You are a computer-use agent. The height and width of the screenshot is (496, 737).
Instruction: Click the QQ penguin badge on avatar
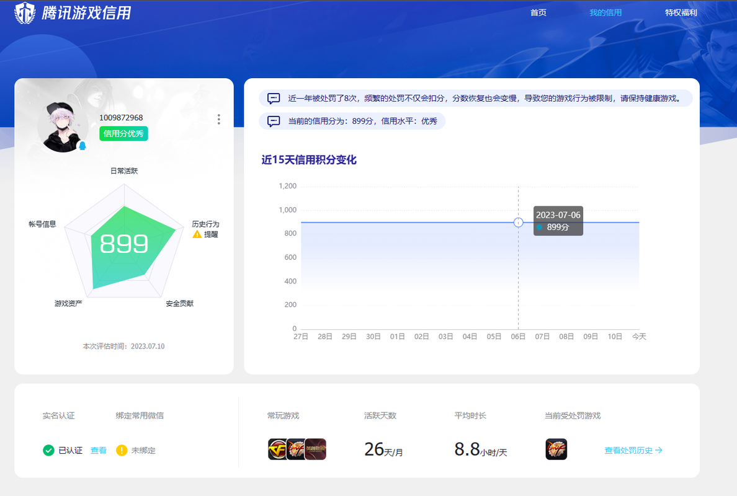pyautogui.click(x=83, y=146)
